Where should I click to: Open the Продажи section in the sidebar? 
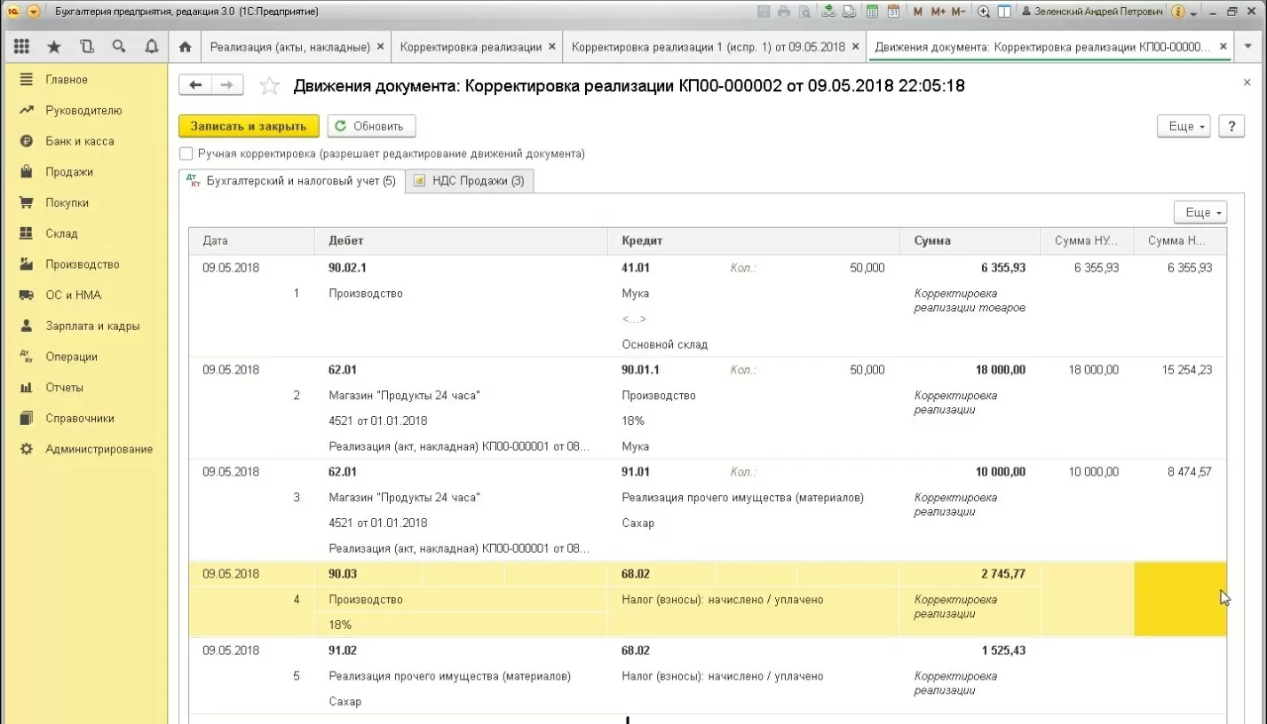click(x=69, y=172)
